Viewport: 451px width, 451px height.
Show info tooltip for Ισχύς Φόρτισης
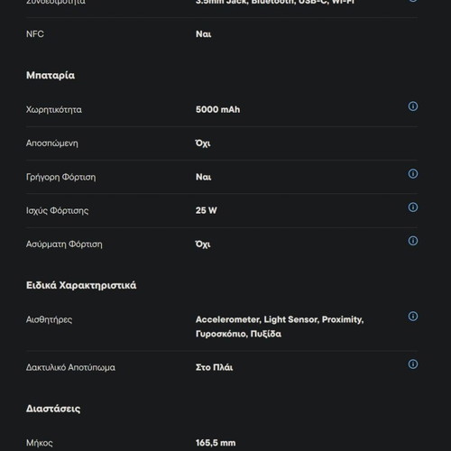pos(413,207)
